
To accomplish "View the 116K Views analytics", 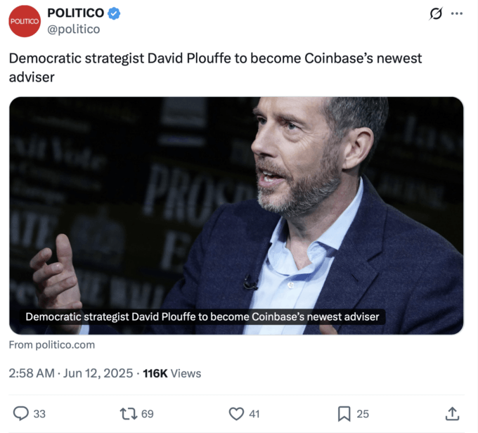I will [x=172, y=373].
